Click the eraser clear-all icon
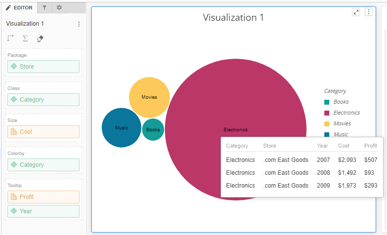Image resolution: width=387 pixels, height=235 pixels. (x=40, y=39)
